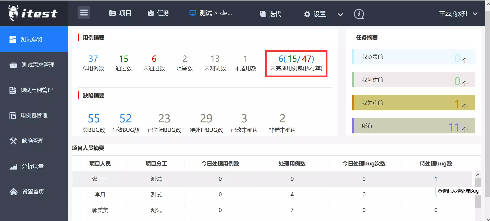Click the info help icon
The height and width of the screenshot is (221, 490).
[359, 14]
